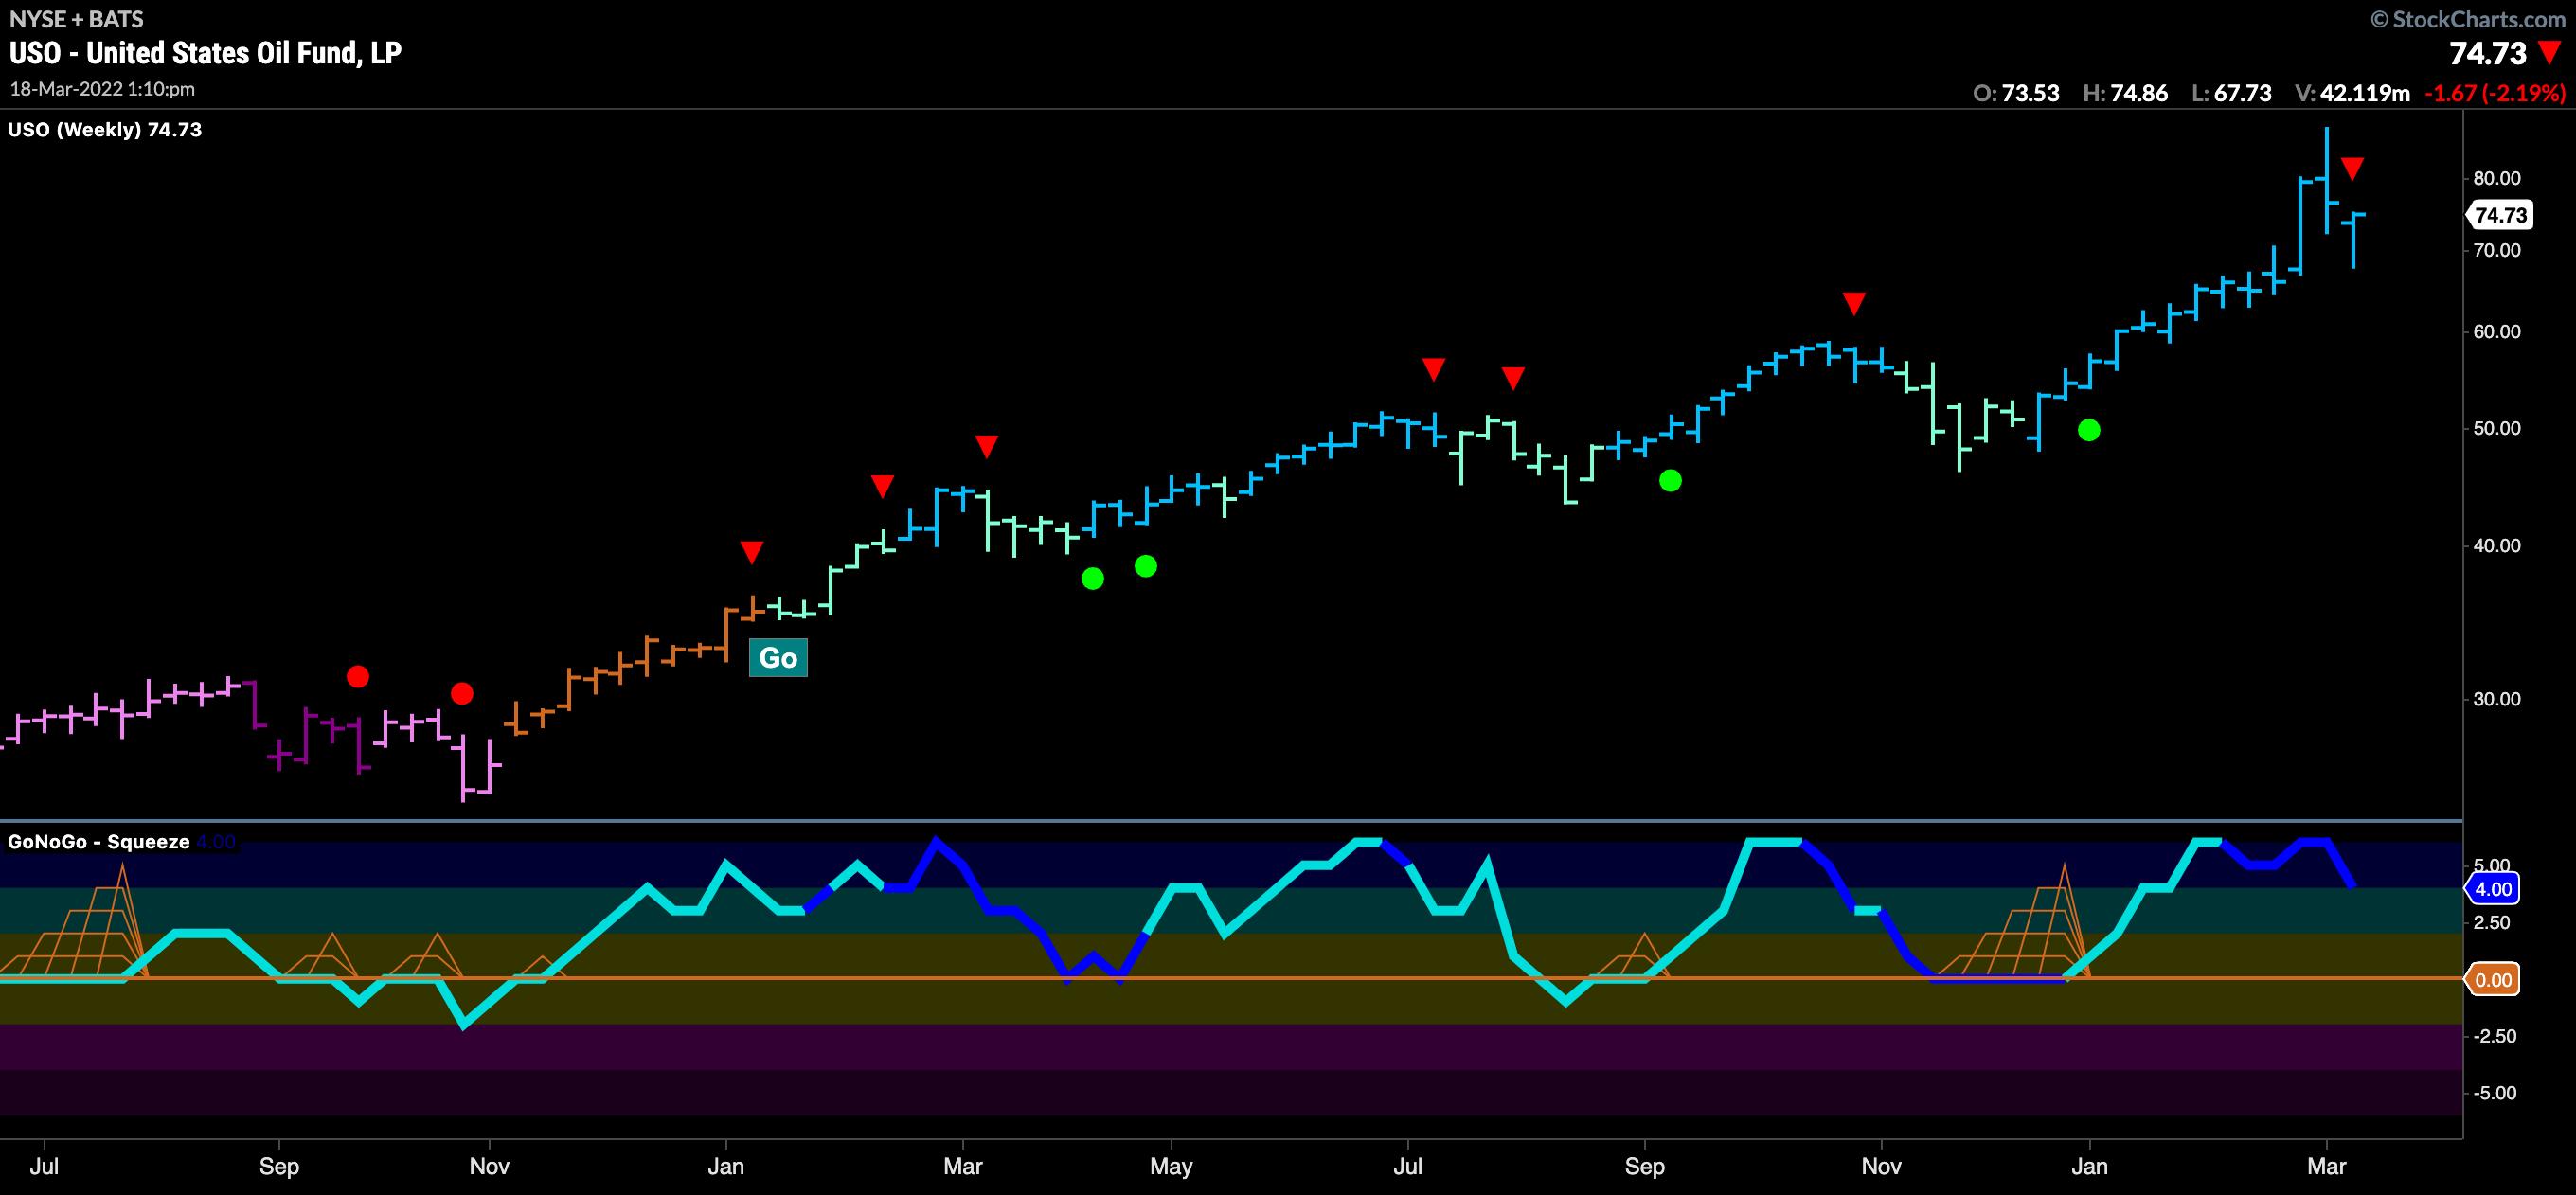Click the green circle marker near January 2022
This screenshot has height=1195, width=2576.
pos(2089,431)
